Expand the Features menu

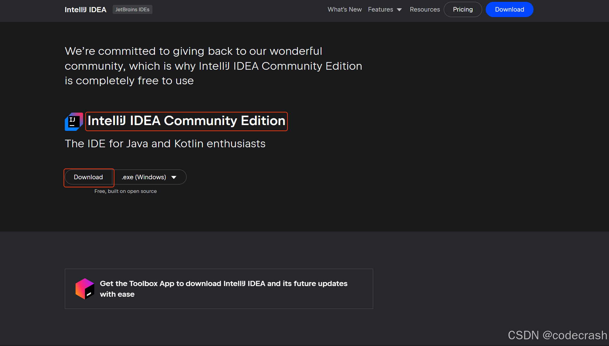385,9
